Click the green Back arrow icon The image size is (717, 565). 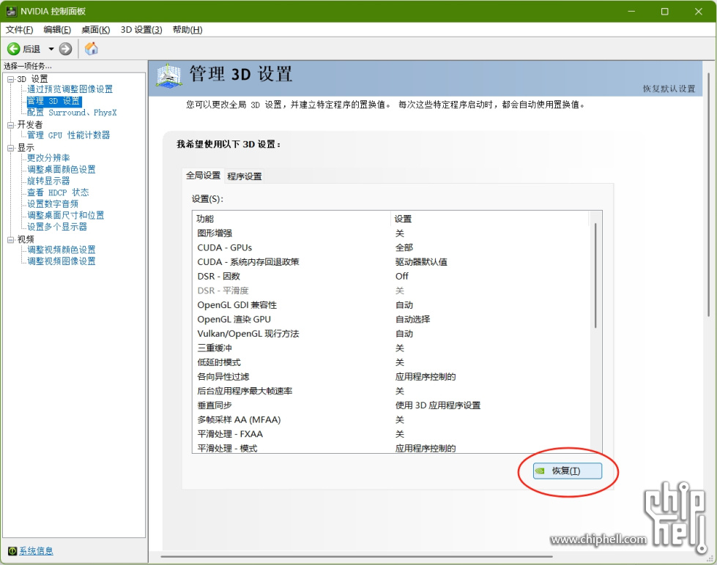pyautogui.click(x=14, y=49)
